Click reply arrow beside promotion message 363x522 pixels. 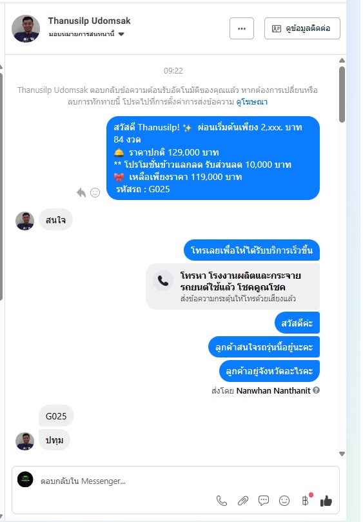pyautogui.click(x=81, y=192)
